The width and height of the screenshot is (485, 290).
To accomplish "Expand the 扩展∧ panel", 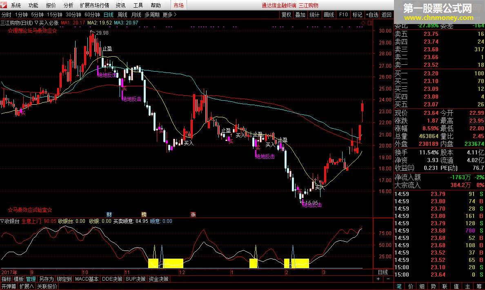I will click(x=27, y=286).
